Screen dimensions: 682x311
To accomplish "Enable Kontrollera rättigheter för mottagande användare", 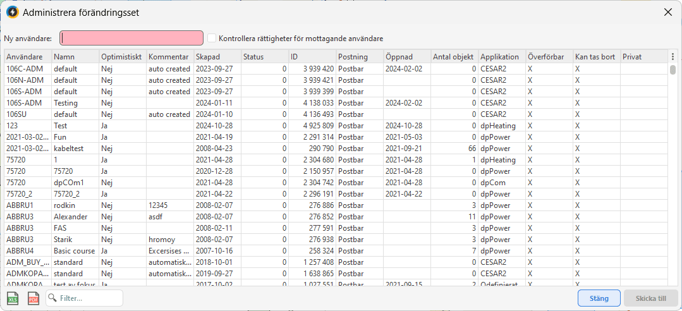I will click(x=212, y=39).
